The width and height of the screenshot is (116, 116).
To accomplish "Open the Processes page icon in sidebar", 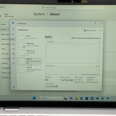I will point(13,34).
